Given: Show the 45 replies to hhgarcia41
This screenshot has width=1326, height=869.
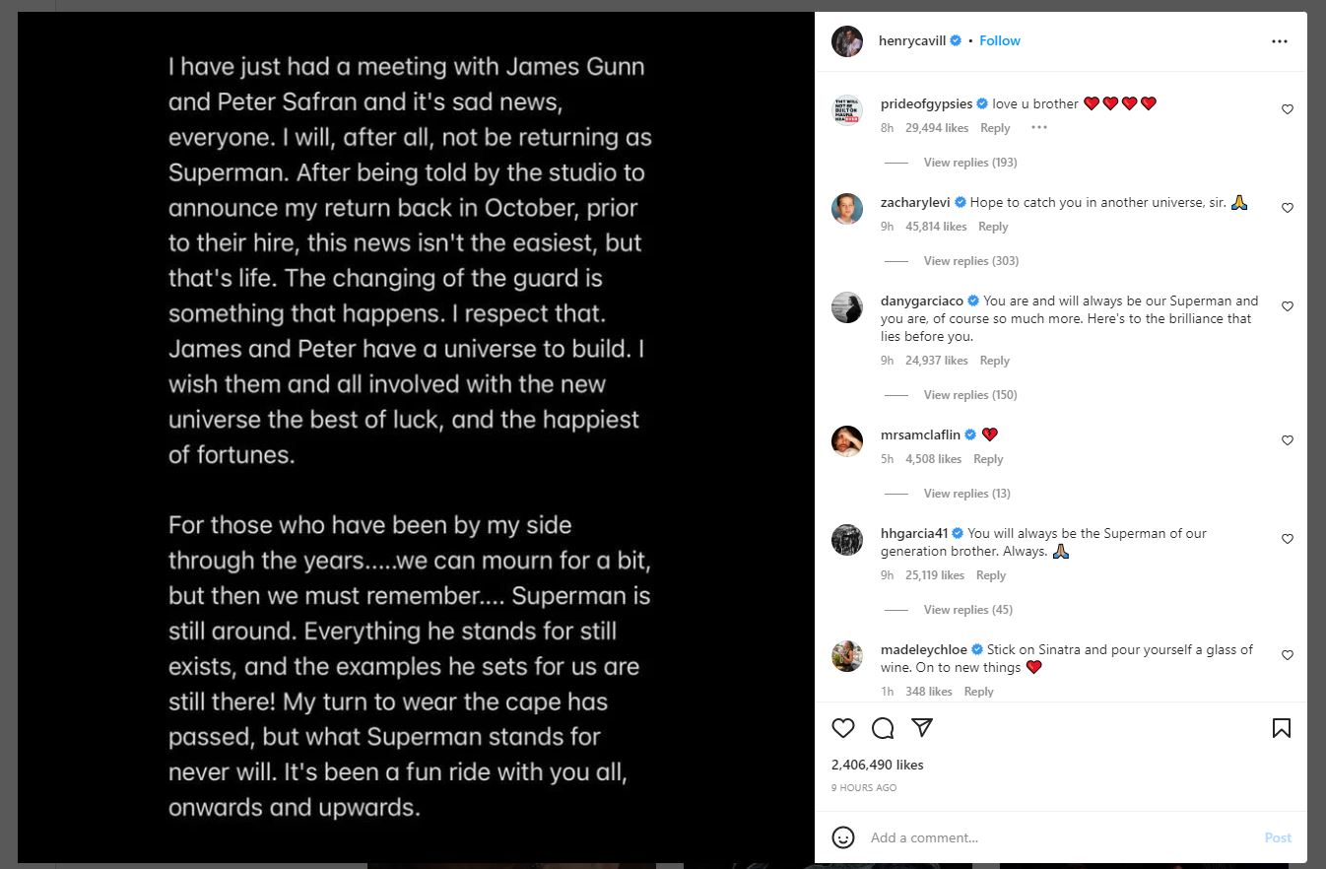Looking at the screenshot, I should point(967,610).
